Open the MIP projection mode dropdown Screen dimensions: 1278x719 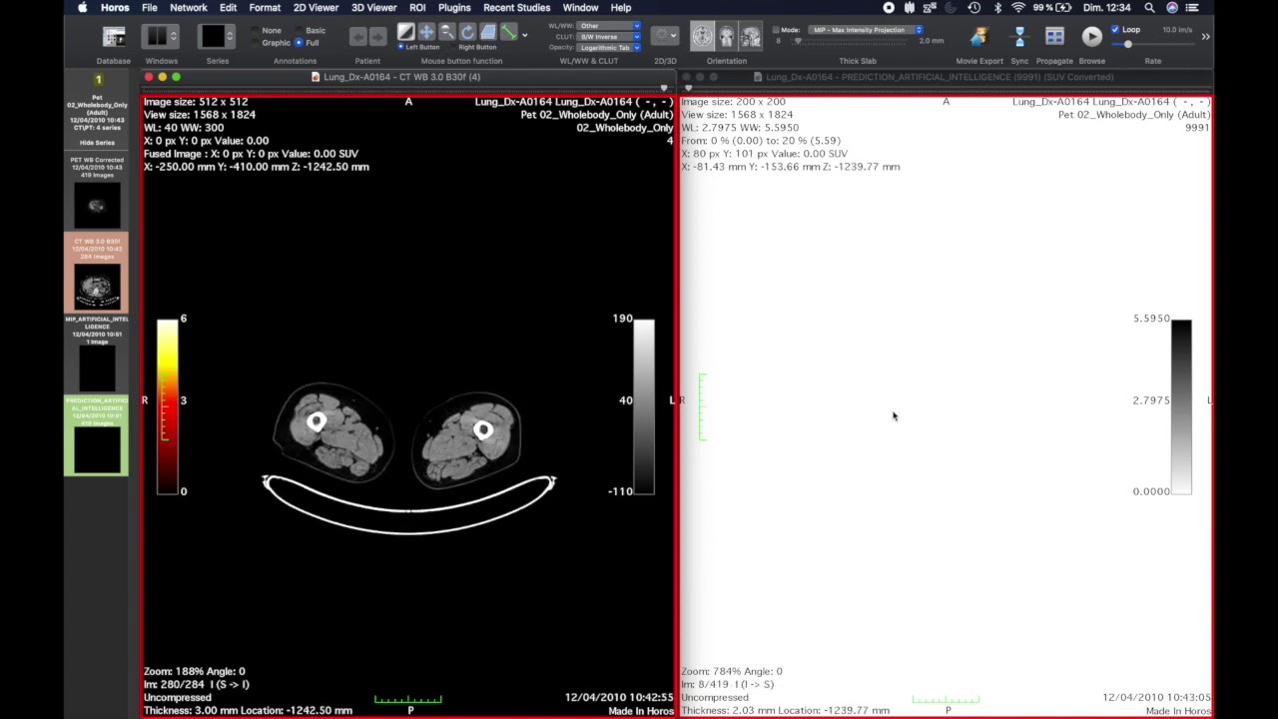pos(867,30)
